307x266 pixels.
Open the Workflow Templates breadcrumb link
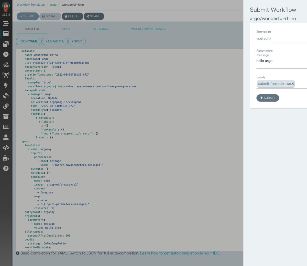(31, 5)
